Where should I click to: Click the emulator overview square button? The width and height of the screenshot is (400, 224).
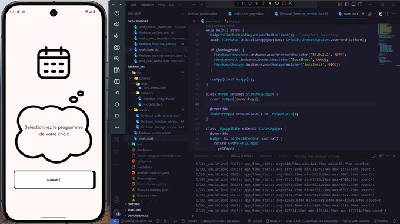tap(117, 116)
